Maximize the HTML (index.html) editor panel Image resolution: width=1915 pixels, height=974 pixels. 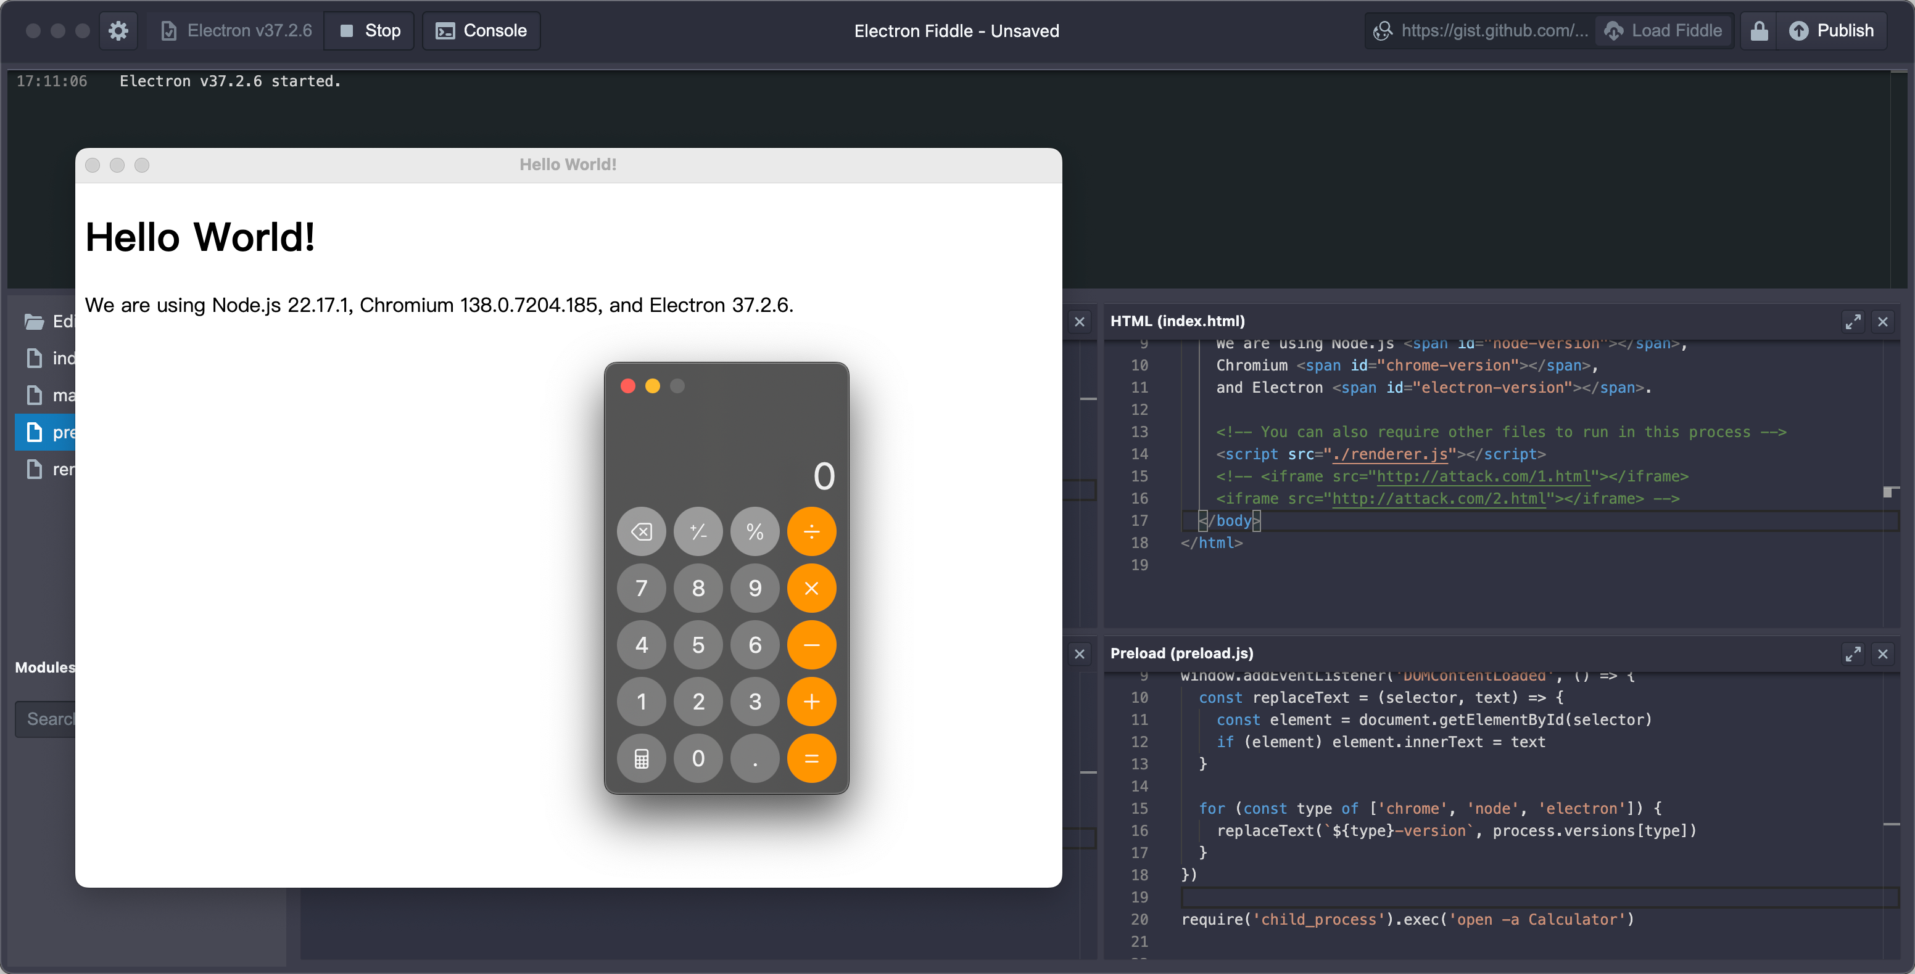[1853, 322]
